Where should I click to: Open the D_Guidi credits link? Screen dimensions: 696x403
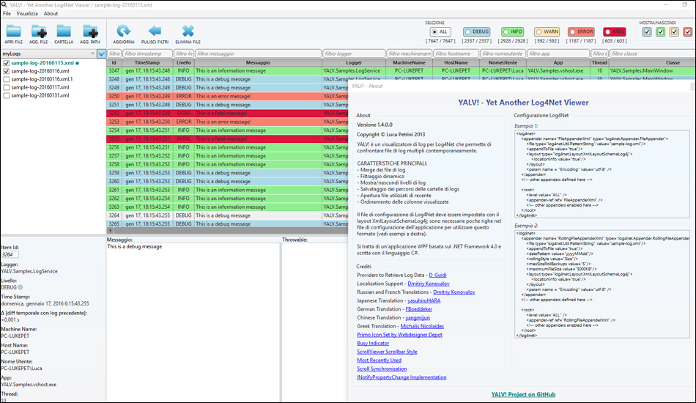(437, 276)
